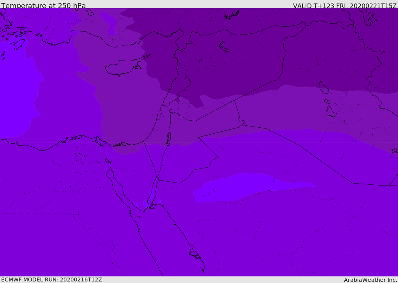Click the 'ArabiaWeather Inc' credit text
Image resolution: width=398 pixels, height=283 pixels.
(370, 280)
